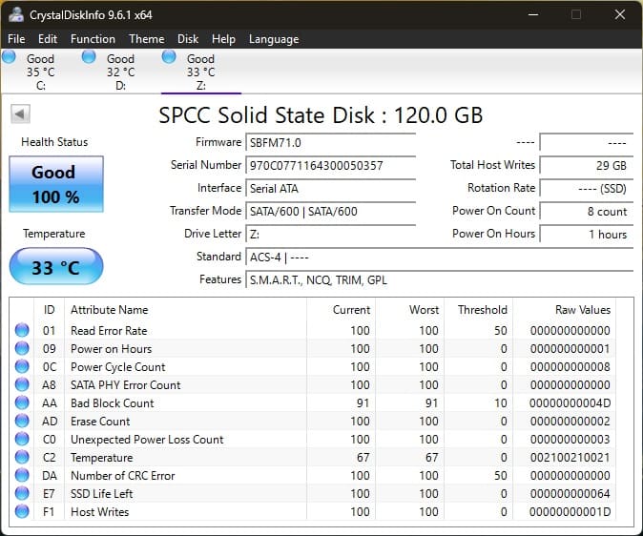This screenshot has width=643, height=536.
Task: Open the Language menu
Action: (x=274, y=39)
